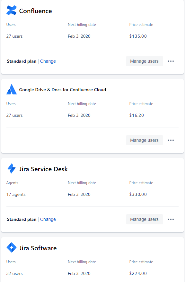Open more options for Google Drive & Docs
The image size is (185, 282).
[x=171, y=140]
